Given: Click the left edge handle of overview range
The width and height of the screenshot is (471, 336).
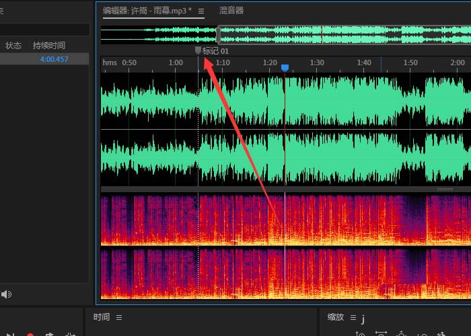Looking at the screenshot, I should pos(217,34).
